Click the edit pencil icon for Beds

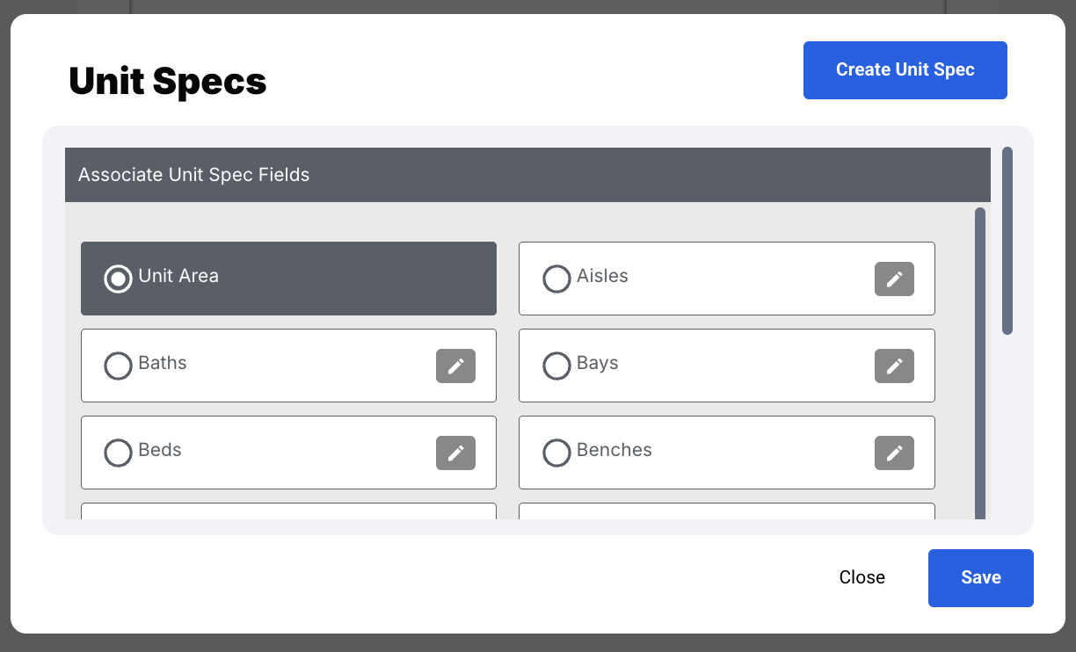(455, 453)
